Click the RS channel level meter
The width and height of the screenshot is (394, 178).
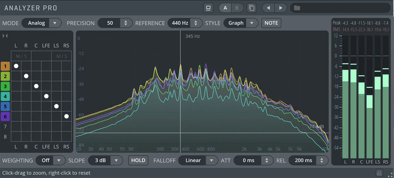[x=386, y=97]
